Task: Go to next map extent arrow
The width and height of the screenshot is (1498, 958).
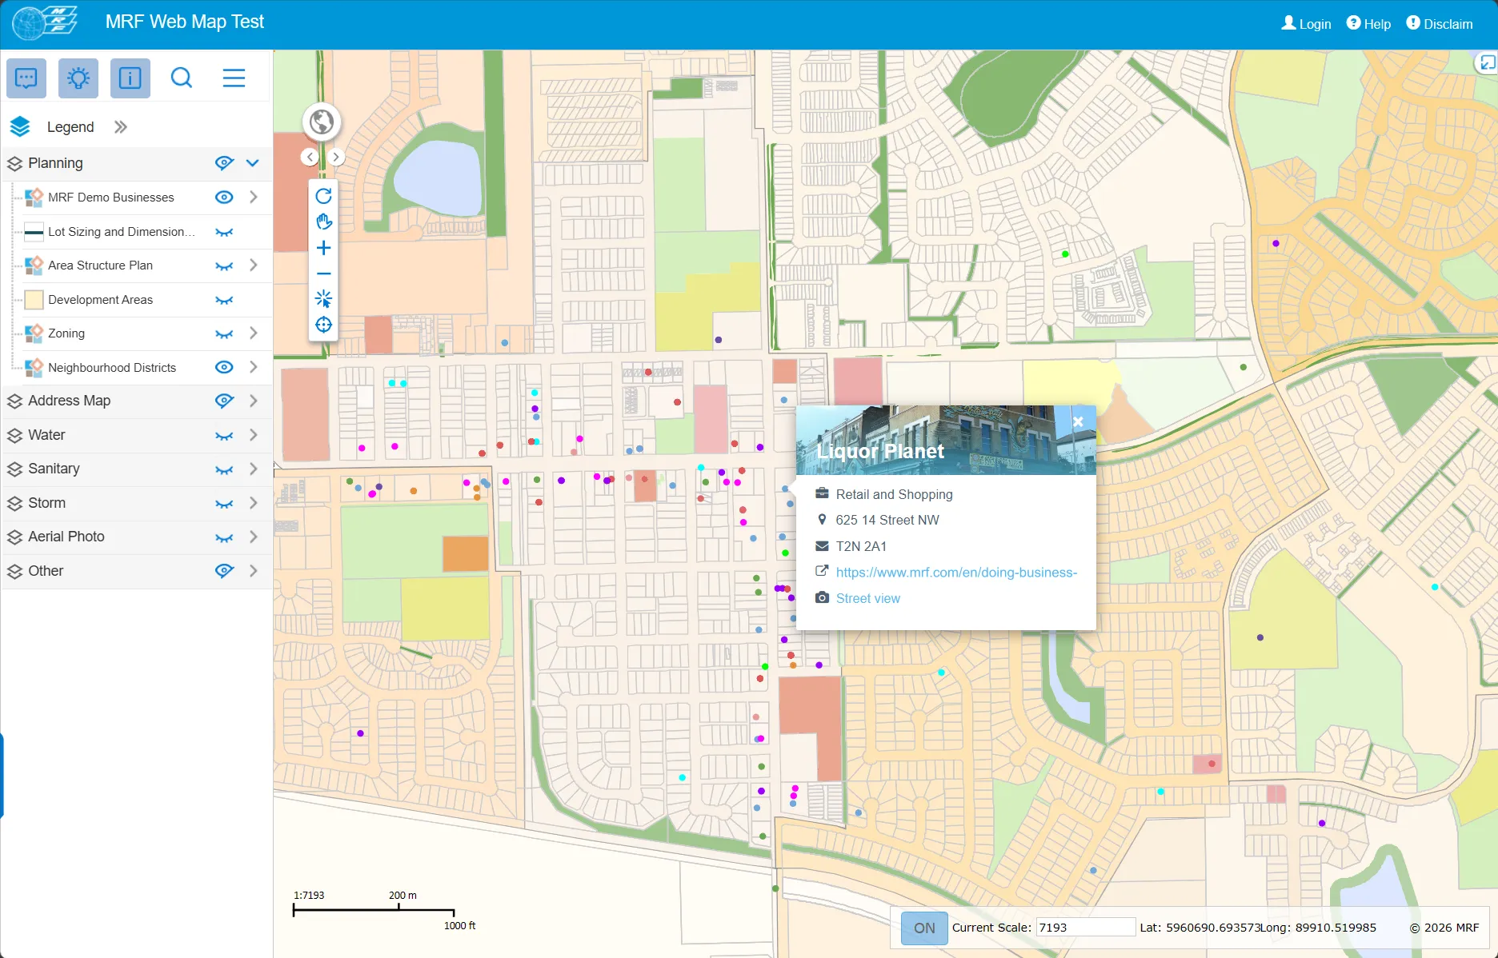Action: [336, 157]
